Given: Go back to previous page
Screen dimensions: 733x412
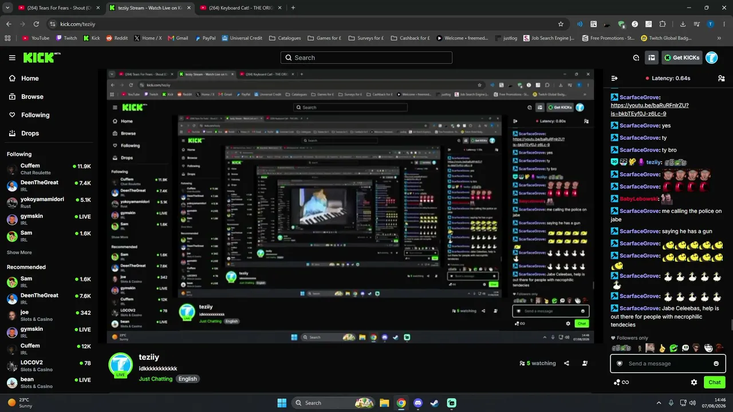Looking at the screenshot, I should pos(9,24).
